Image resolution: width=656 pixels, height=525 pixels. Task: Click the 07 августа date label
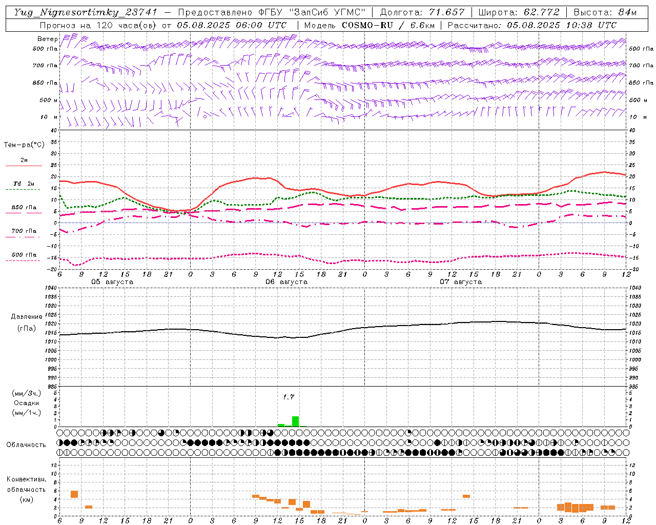[461, 282]
